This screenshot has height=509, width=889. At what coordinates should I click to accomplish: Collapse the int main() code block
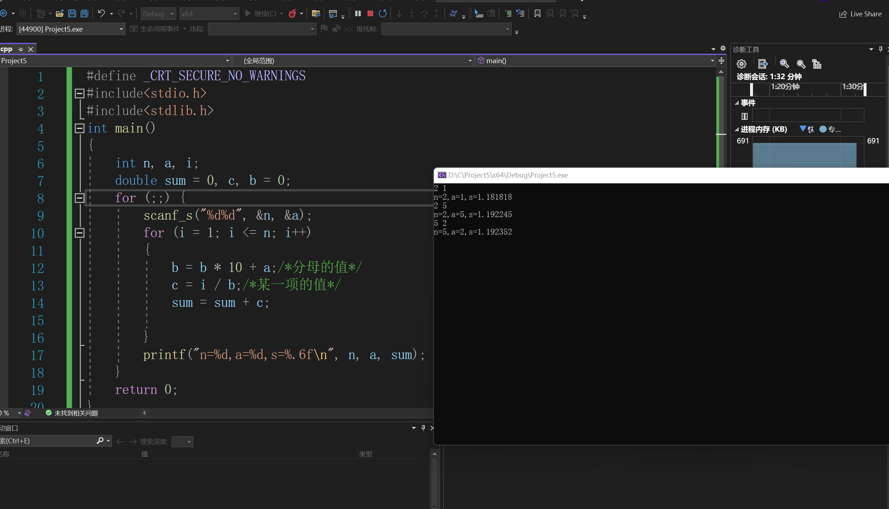tap(79, 128)
